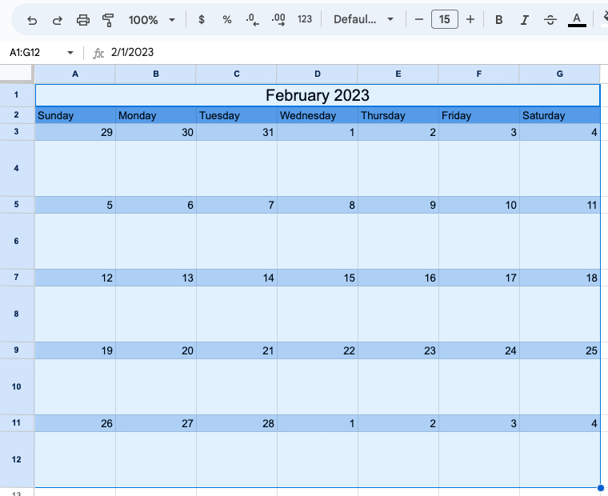This screenshot has width=608, height=496.
Task: Toggle bold formatting
Action: tap(499, 20)
